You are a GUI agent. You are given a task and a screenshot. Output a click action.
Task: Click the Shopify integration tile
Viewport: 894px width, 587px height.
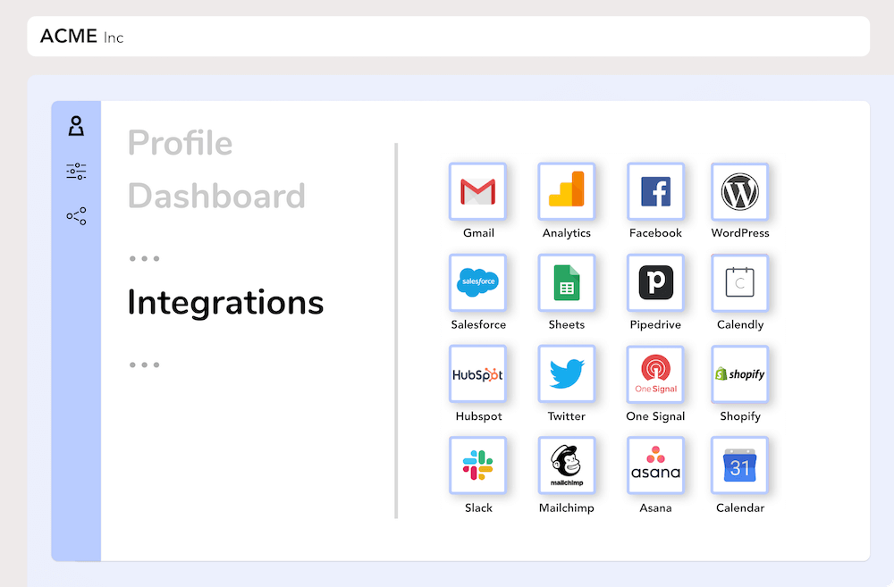tap(739, 374)
